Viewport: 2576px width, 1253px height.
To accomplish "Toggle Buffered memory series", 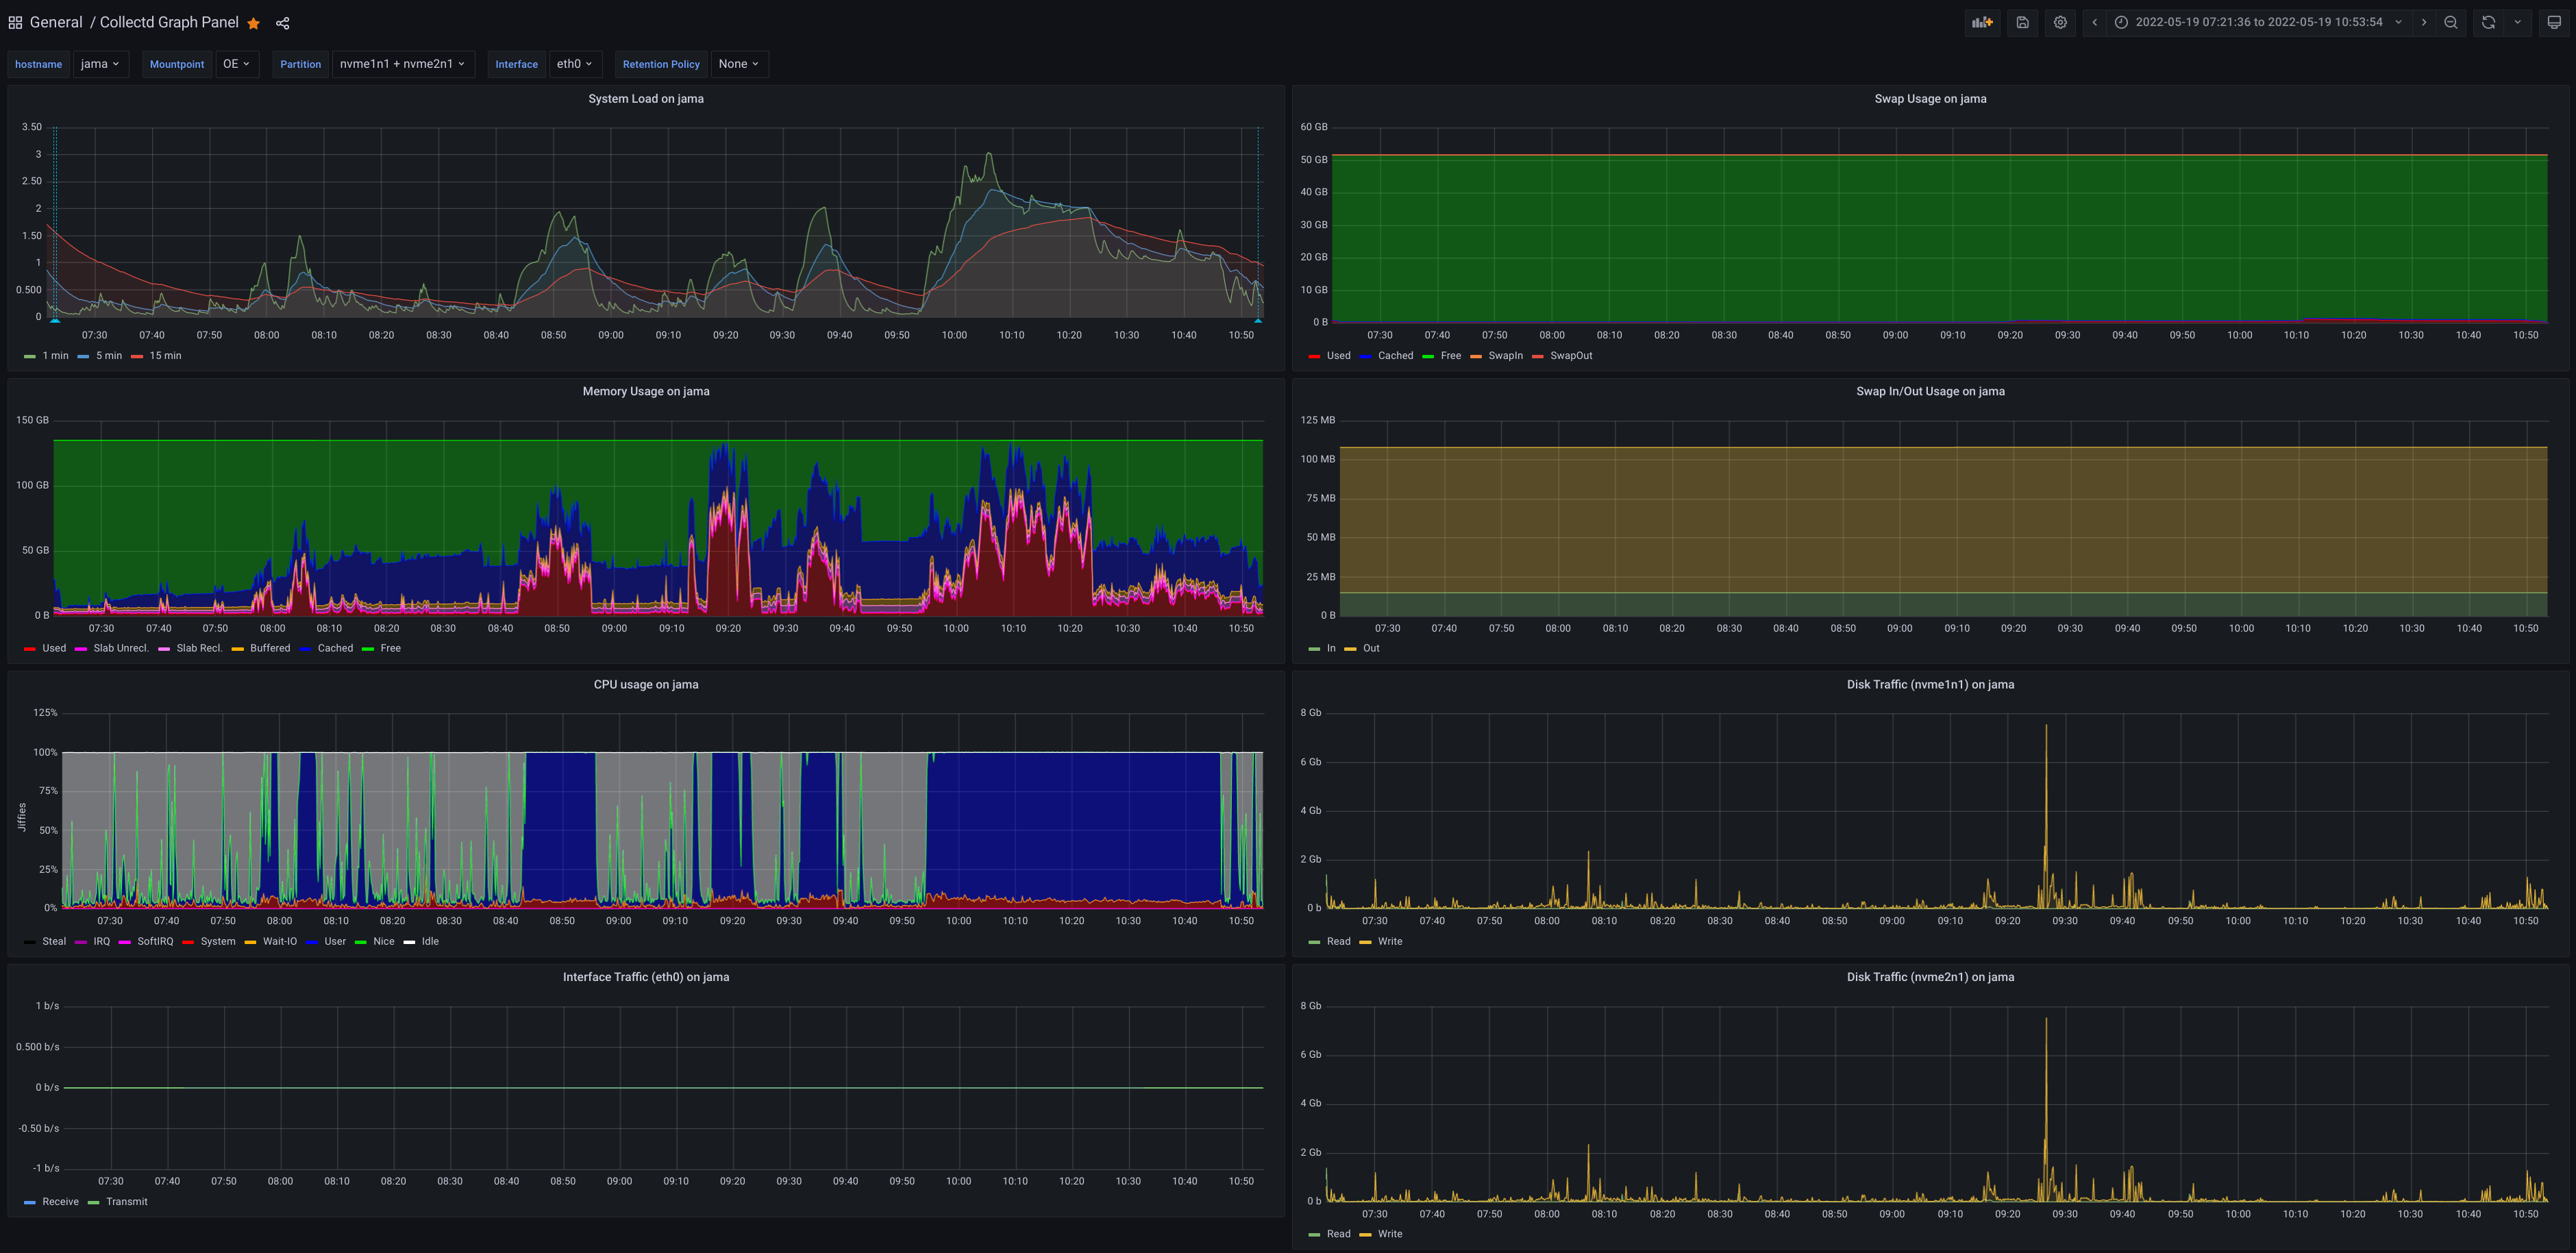I will (x=270, y=649).
